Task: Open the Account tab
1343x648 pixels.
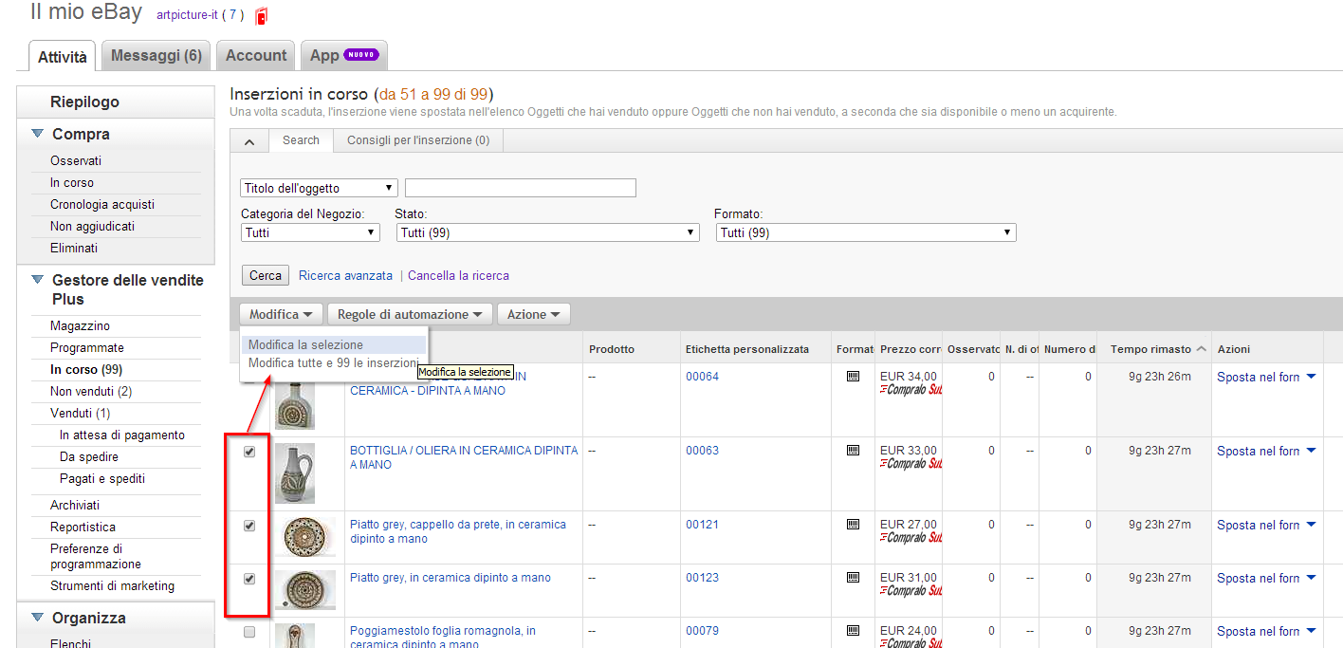Action: (x=256, y=55)
